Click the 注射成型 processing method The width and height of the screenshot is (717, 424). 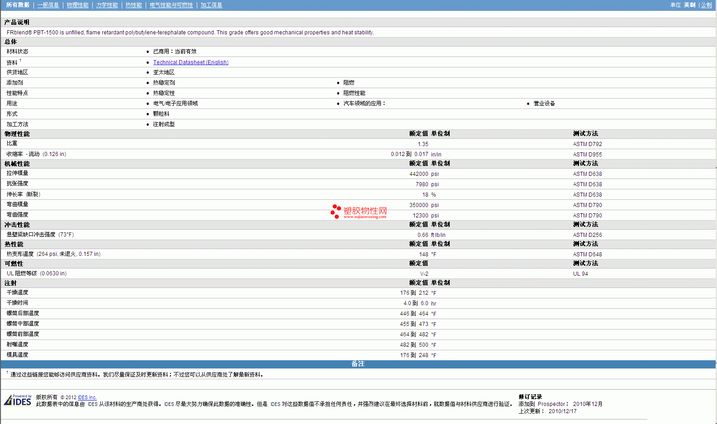(x=164, y=124)
